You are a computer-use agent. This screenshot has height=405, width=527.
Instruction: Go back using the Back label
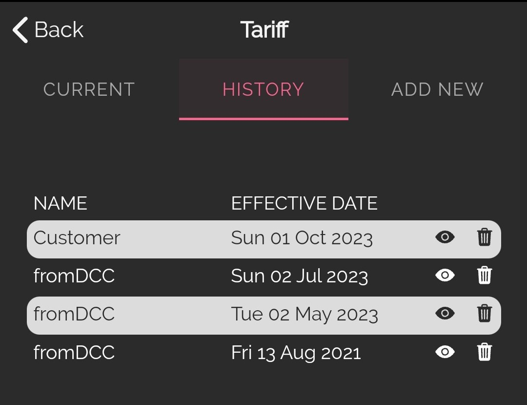click(x=59, y=30)
